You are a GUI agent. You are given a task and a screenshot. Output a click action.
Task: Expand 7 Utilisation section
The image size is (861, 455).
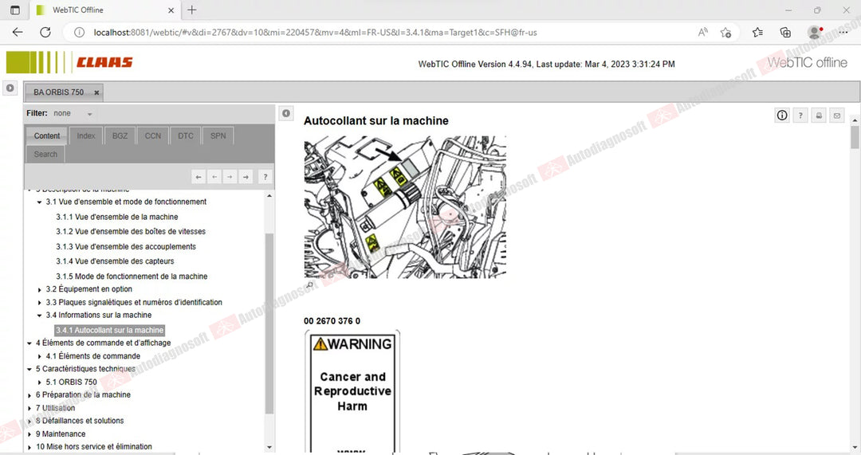tap(29, 408)
